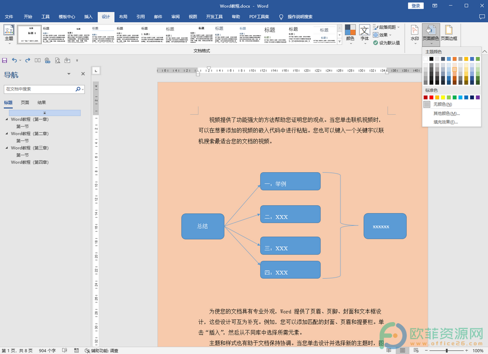The width and height of the screenshot is (488, 354).
Task: Click the ruler tab selector L icon
Action: pos(96,71)
